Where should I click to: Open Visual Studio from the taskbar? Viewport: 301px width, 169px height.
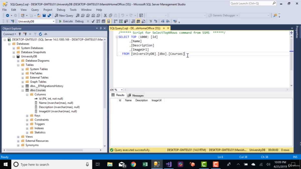(x=169, y=164)
